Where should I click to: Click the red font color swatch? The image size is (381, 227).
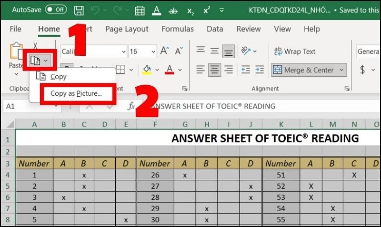(x=169, y=71)
